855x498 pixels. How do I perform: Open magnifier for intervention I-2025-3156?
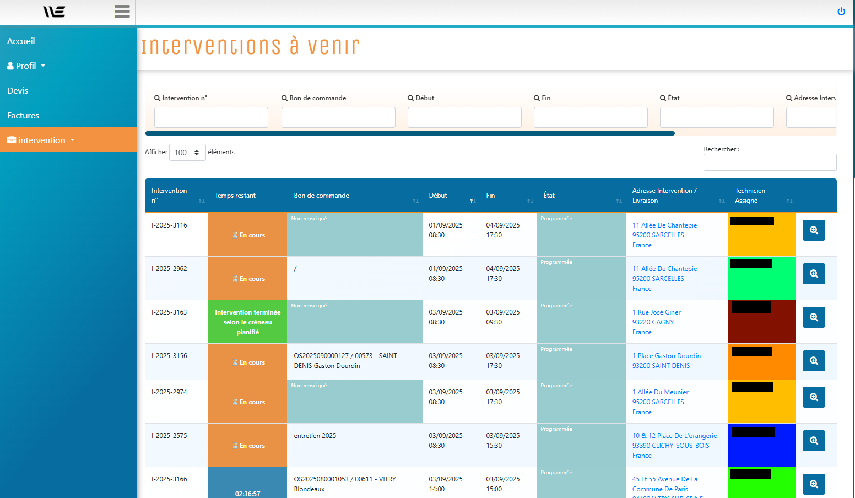(x=813, y=361)
